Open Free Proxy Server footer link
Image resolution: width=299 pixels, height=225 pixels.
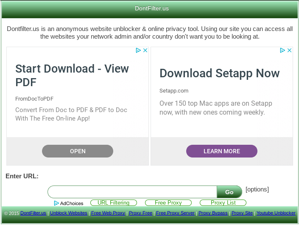click(175, 213)
